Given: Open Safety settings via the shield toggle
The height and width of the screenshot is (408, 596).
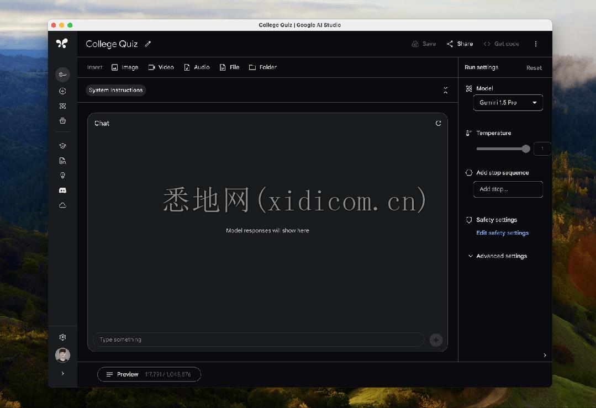Looking at the screenshot, I should point(469,220).
